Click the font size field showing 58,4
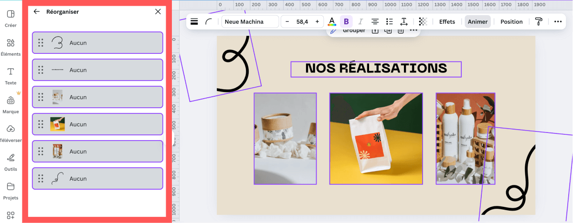The image size is (573, 223). tap(302, 21)
